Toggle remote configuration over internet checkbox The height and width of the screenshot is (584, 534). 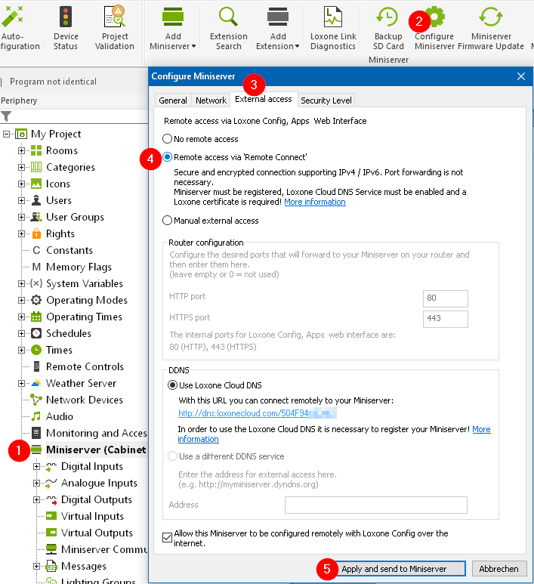point(167,537)
